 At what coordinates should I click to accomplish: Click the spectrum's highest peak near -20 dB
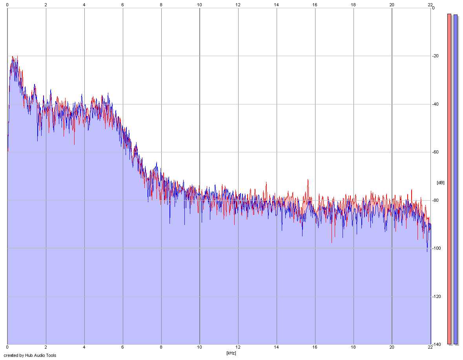pyautogui.click(x=13, y=57)
